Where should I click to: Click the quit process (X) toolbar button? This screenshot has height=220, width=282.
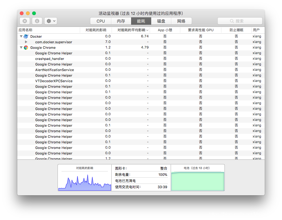point(25,21)
